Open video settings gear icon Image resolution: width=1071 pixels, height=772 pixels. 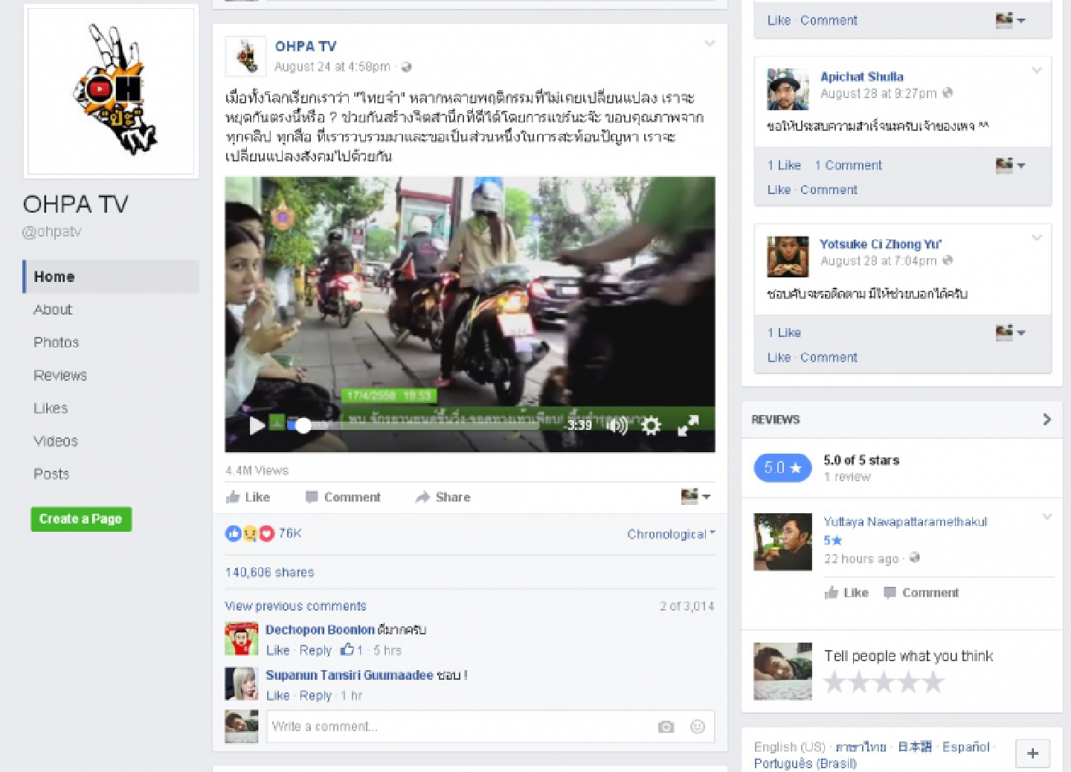point(651,425)
